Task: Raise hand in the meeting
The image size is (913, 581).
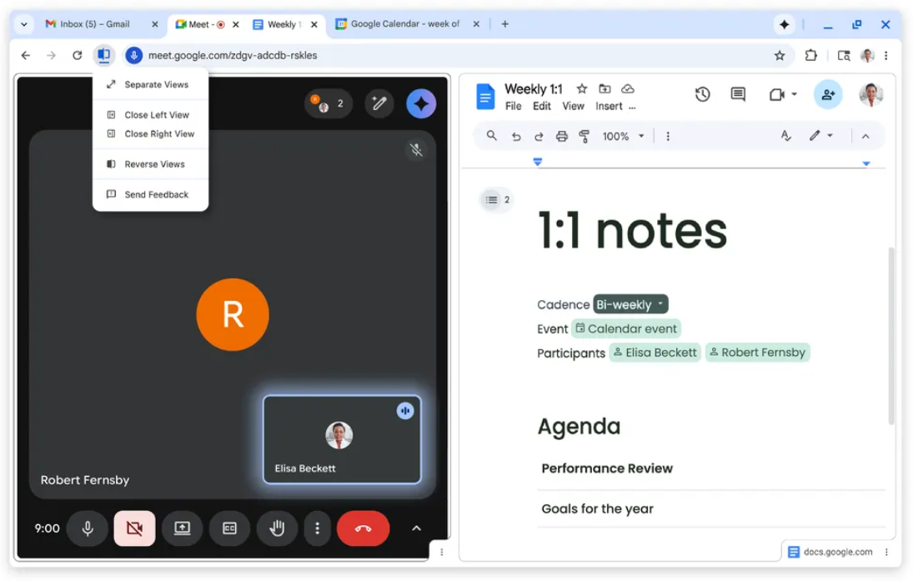Action: pos(277,528)
